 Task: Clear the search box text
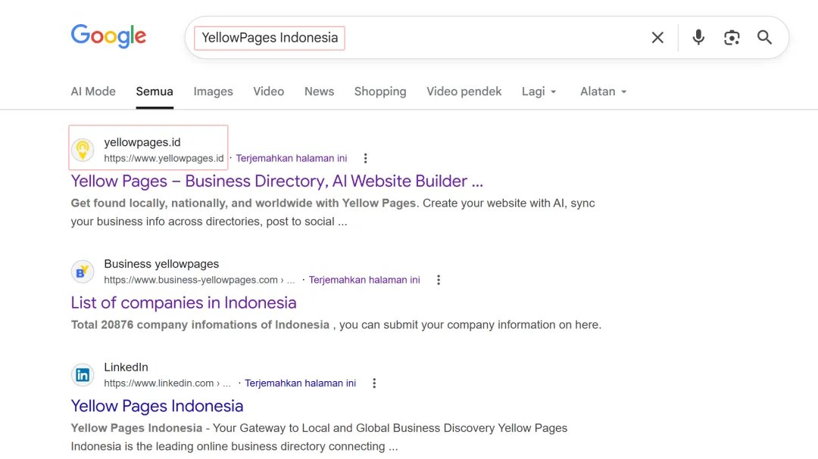657,38
